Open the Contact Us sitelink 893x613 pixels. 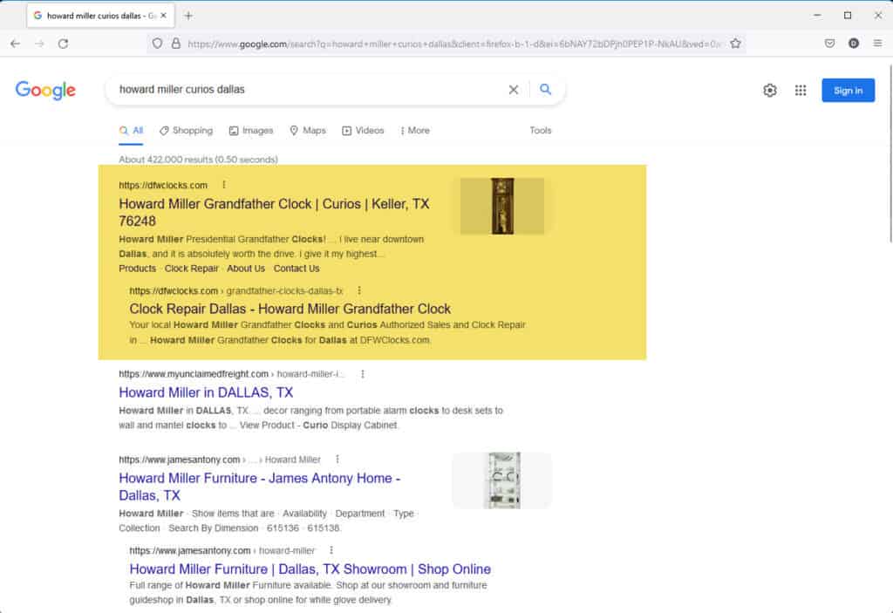pos(297,269)
